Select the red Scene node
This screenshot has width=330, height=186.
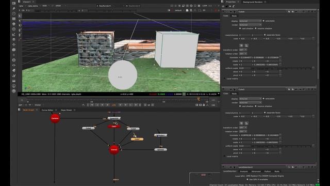[x=114, y=149]
